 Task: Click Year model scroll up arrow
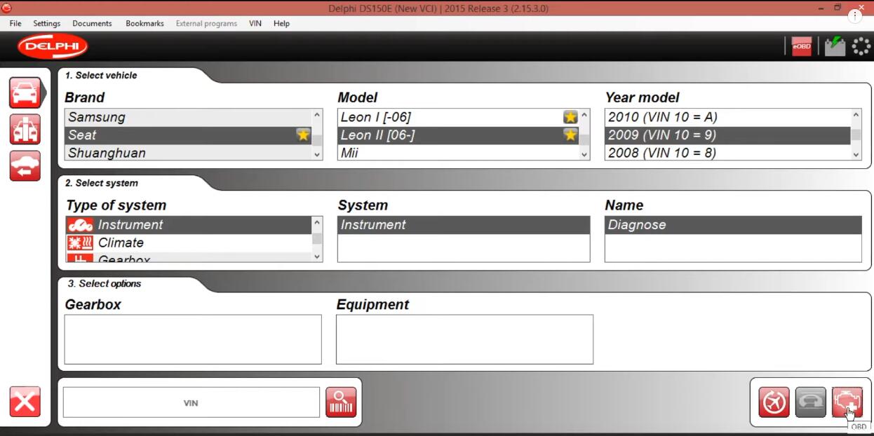tap(856, 115)
